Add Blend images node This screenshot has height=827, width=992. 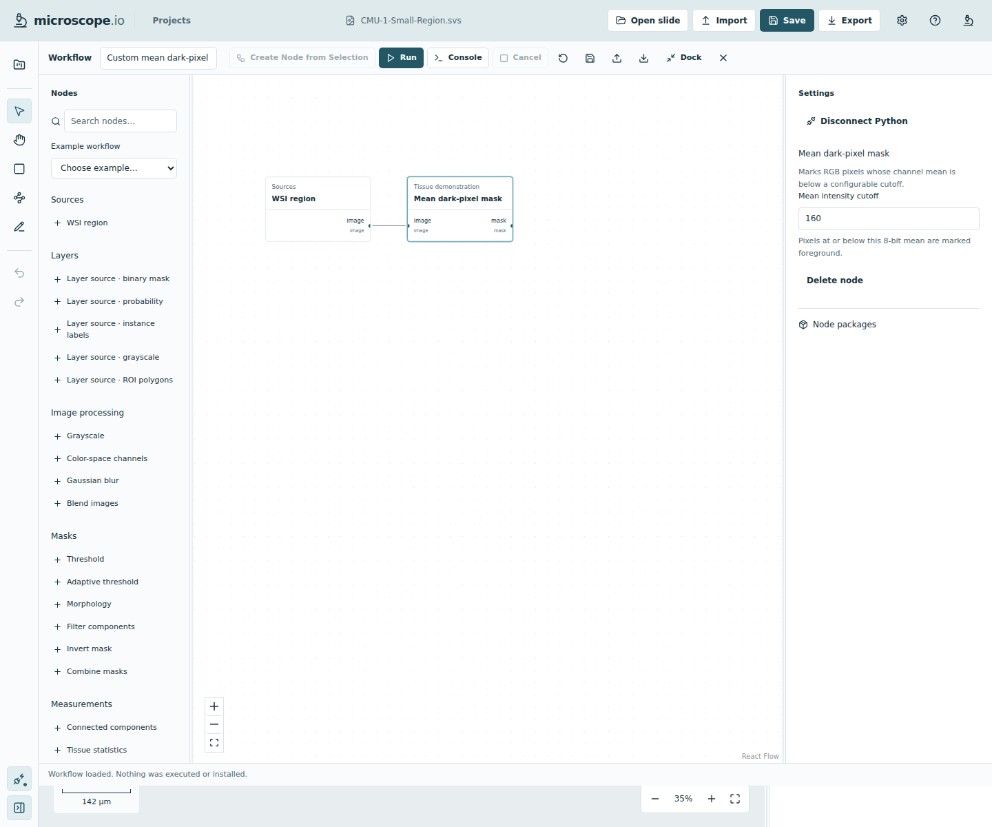pos(114,503)
